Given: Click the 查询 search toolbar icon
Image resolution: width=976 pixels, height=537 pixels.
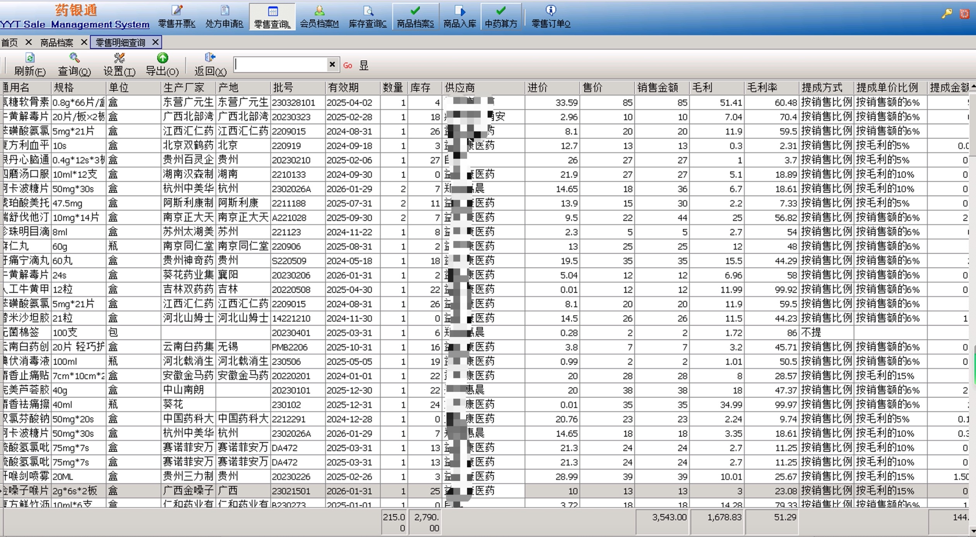Looking at the screenshot, I should (x=74, y=64).
